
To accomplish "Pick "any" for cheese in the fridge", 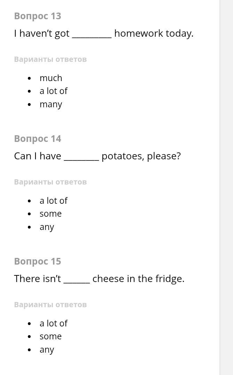I will tap(47, 350).
